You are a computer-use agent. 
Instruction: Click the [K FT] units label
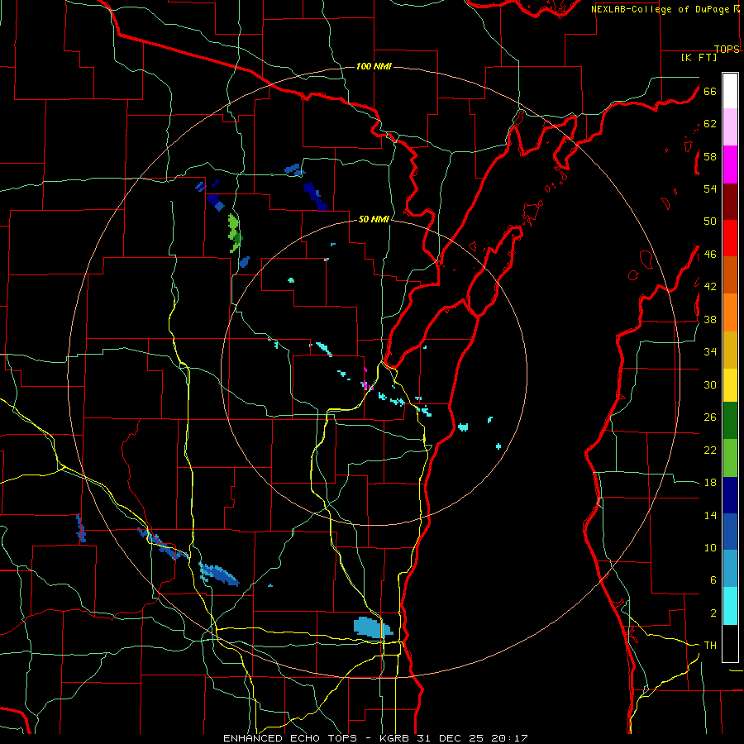click(699, 58)
